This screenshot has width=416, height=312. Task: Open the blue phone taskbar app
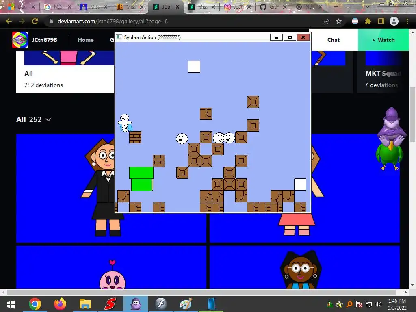click(x=211, y=304)
